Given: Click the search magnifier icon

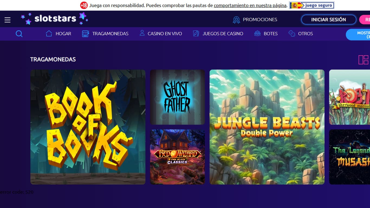Looking at the screenshot, I should tap(19, 34).
